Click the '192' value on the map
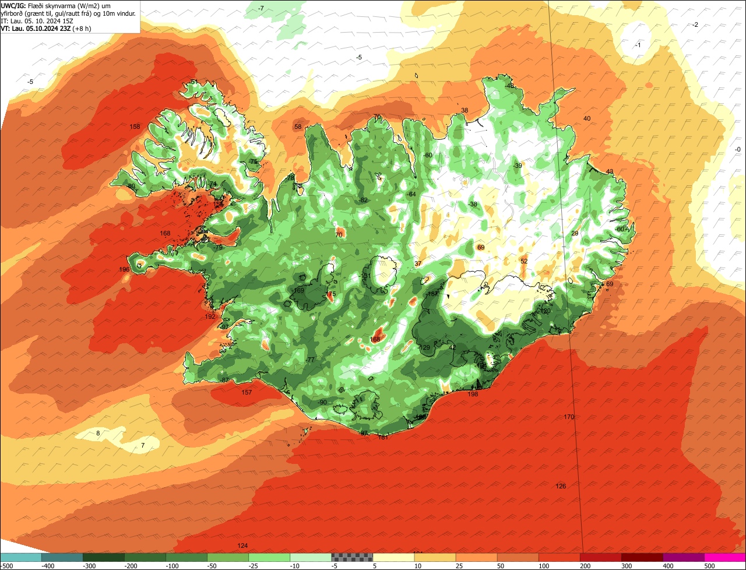Image resolution: width=746 pixels, height=570 pixels. click(x=210, y=316)
